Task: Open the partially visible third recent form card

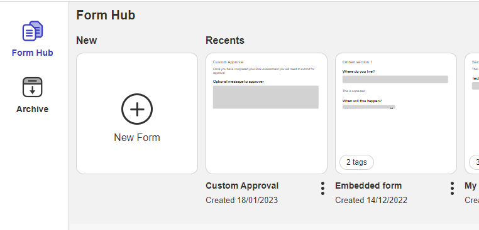Action: click(x=472, y=113)
